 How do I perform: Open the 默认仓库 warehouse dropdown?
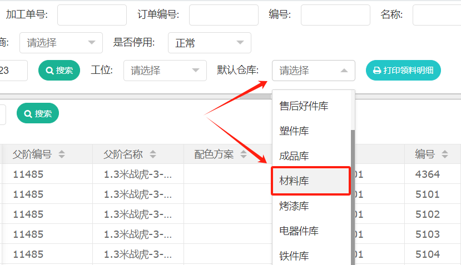tap(313, 71)
